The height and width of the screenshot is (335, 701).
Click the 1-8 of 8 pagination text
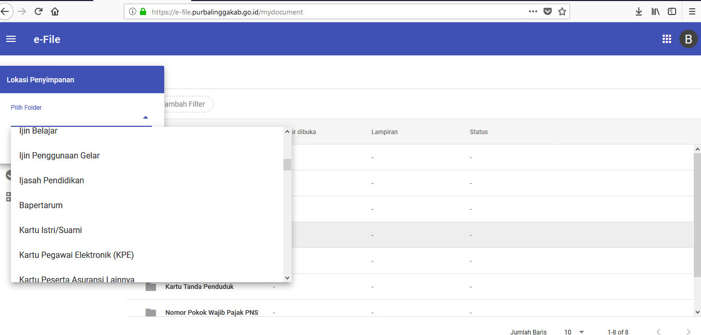618,332
